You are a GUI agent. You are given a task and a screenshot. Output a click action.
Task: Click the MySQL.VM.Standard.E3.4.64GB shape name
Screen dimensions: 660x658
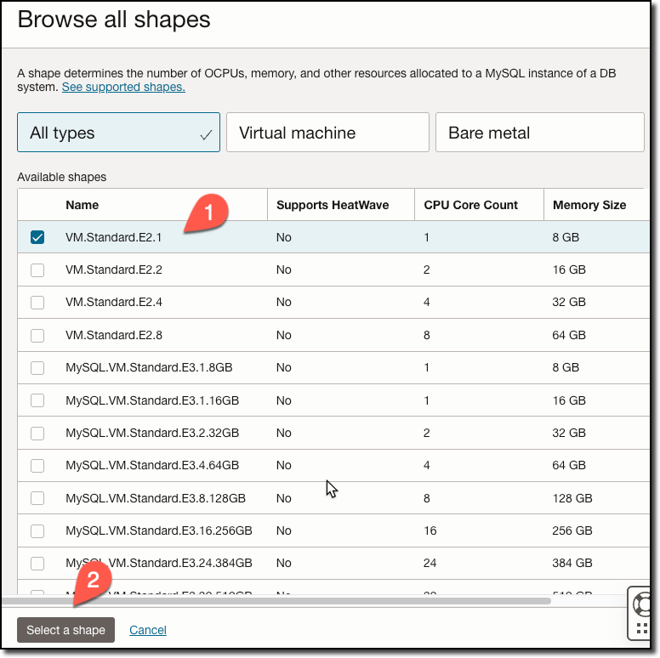(152, 465)
